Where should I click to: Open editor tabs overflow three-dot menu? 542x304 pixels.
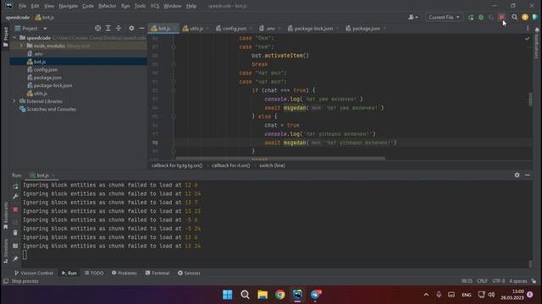(x=528, y=29)
